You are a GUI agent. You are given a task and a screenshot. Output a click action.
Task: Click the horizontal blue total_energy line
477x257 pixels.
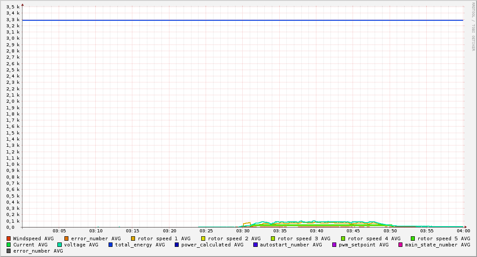click(x=243, y=20)
